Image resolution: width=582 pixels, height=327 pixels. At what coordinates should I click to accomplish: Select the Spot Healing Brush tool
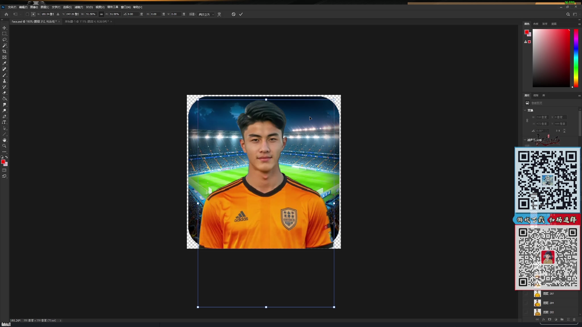[x=4, y=69]
